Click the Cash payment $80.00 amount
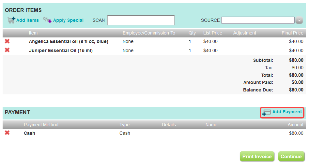The height and width of the screenshot is (166, 309). pyautogui.click(x=296, y=133)
